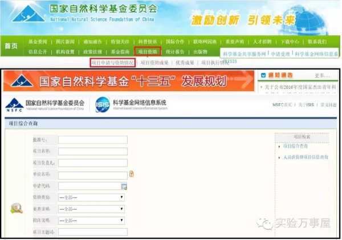Expand the 资助类别 dropdown
342x240 pixels.
coord(91,197)
